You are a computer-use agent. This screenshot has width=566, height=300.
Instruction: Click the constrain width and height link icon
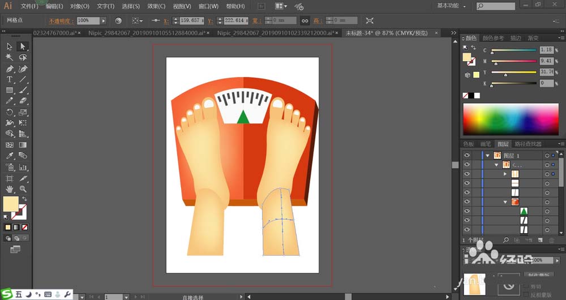point(305,20)
